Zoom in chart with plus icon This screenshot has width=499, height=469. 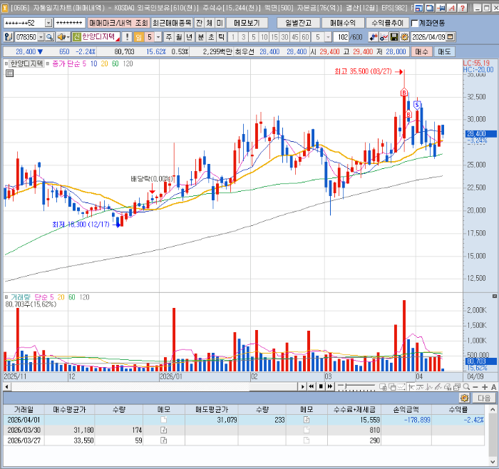tap(485, 387)
